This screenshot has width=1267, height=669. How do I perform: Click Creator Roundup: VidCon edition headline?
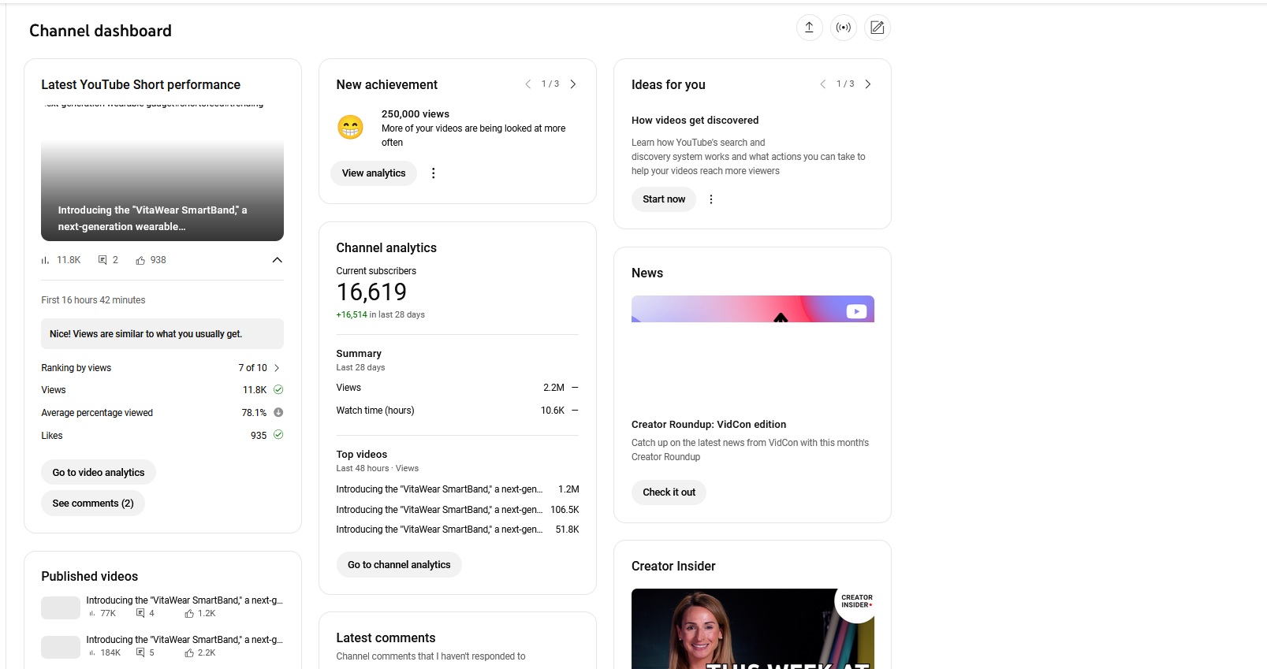click(x=709, y=425)
